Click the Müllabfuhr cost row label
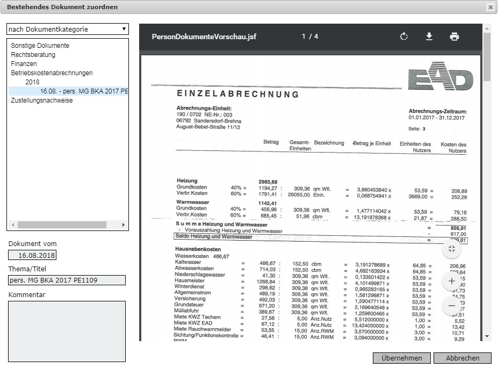 point(186,311)
